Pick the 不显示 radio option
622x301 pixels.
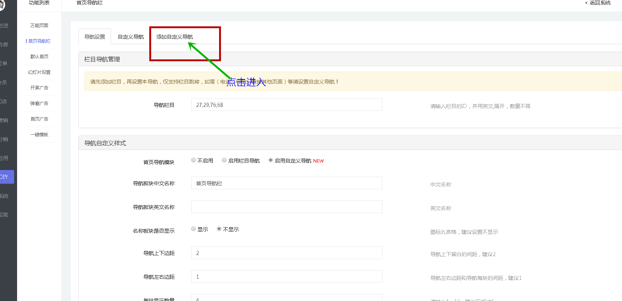coord(219,229)
